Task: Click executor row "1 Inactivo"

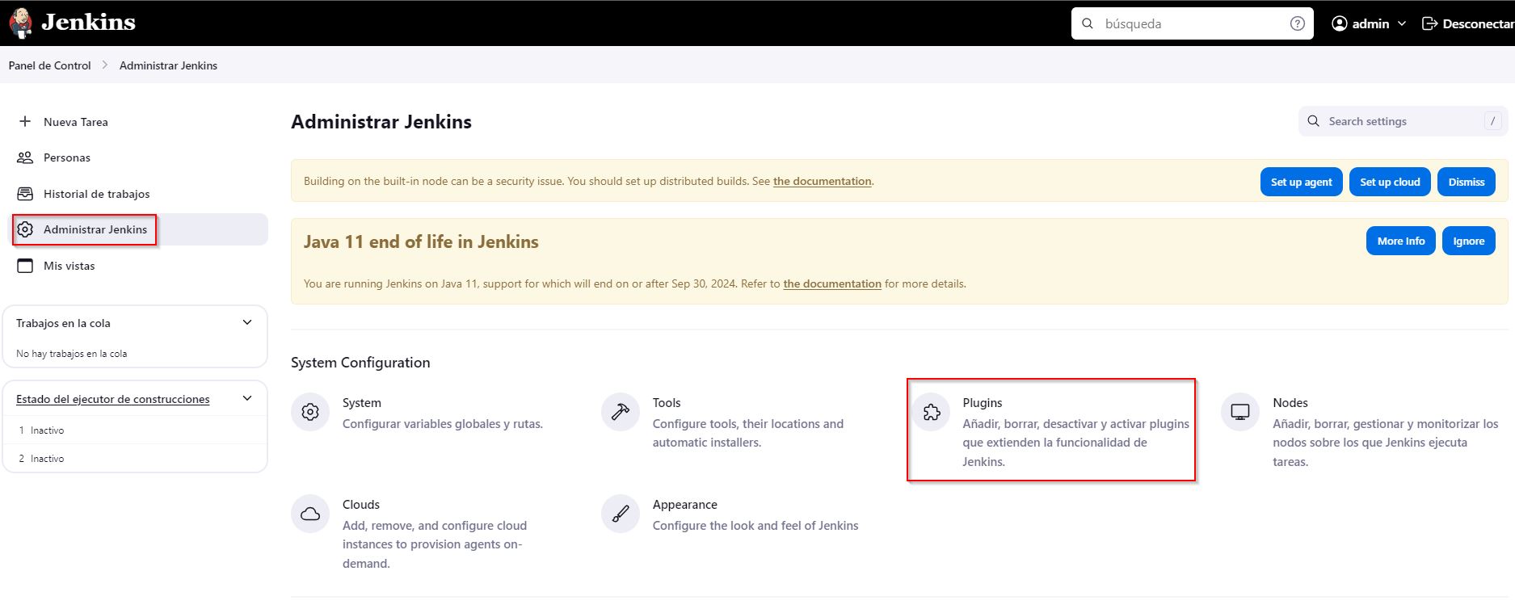Action: (135, 430)
